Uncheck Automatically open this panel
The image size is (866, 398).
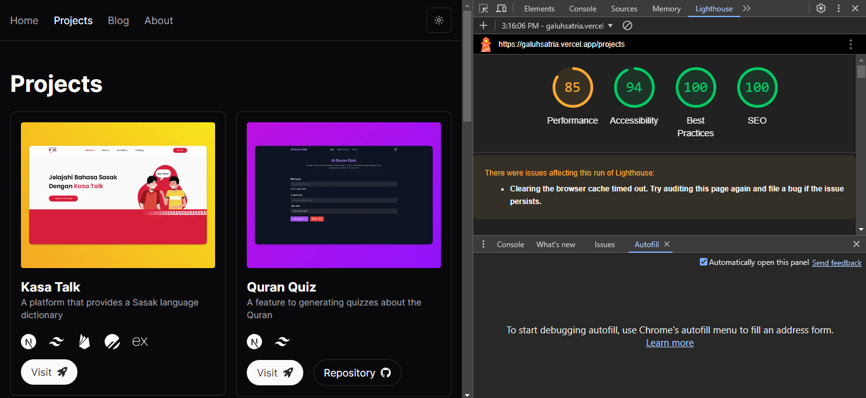coord(703,262)
